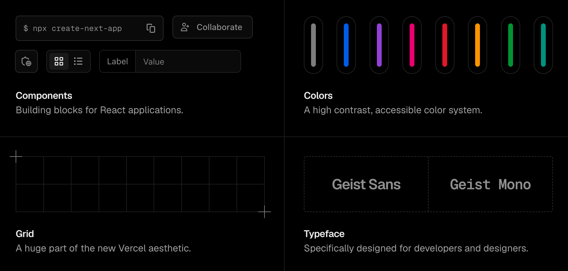
Task: Select the red color swatch
Action: (x=445, y=45)
